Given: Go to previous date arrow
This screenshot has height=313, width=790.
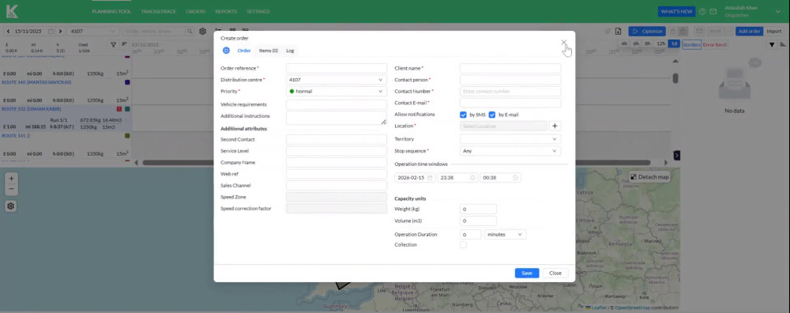Looking at the screenshot, I should point(8,32).
